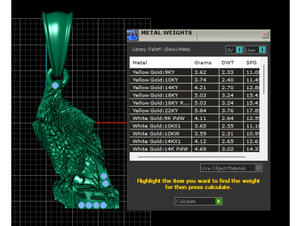Viewport: 301px width, 226px height.
Task: Click the 2.33 DWT value
Action: coord(228,72)
